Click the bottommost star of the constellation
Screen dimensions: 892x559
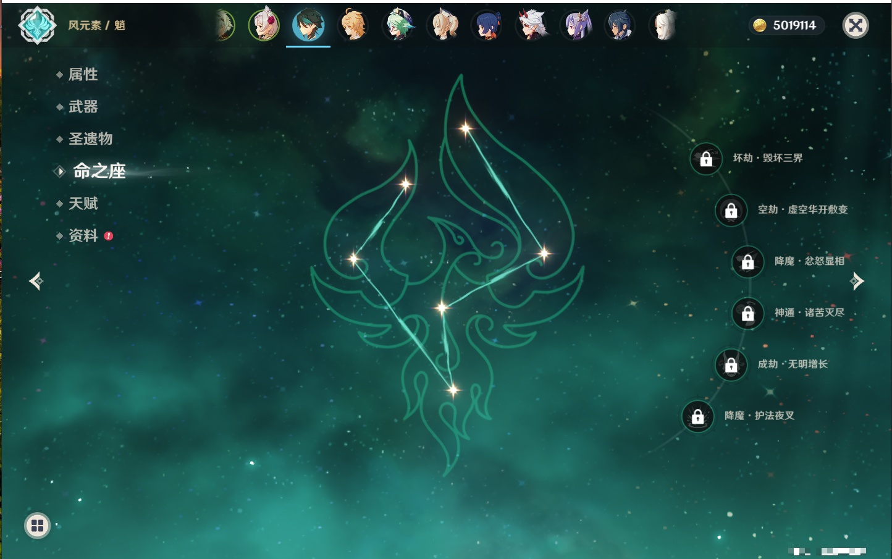coord(453,390)
